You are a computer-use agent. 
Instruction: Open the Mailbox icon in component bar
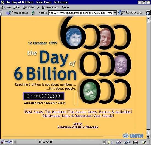[119, 142]
